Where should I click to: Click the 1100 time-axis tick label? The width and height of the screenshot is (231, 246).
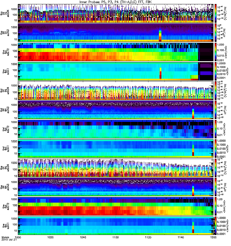click(x=115, y=237)
